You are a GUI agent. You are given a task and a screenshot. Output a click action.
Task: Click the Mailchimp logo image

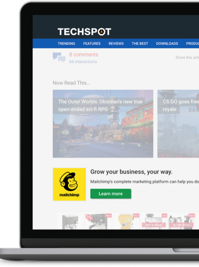tap(70, 184)
